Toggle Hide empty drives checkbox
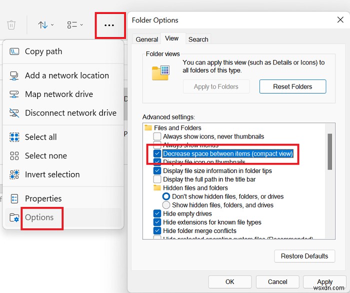 tap(157, 213)
